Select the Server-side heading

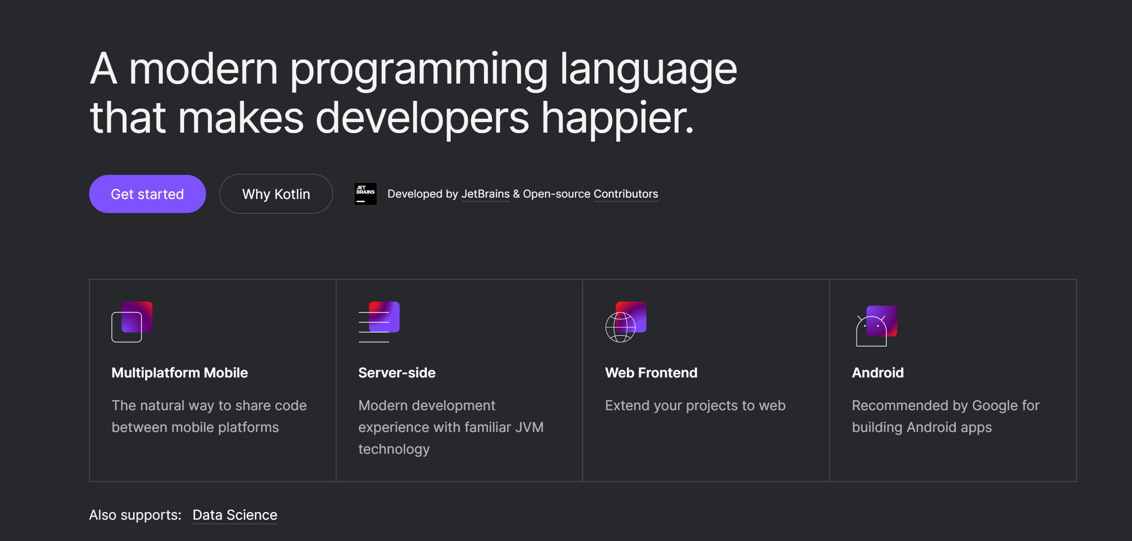coord(397,372)
